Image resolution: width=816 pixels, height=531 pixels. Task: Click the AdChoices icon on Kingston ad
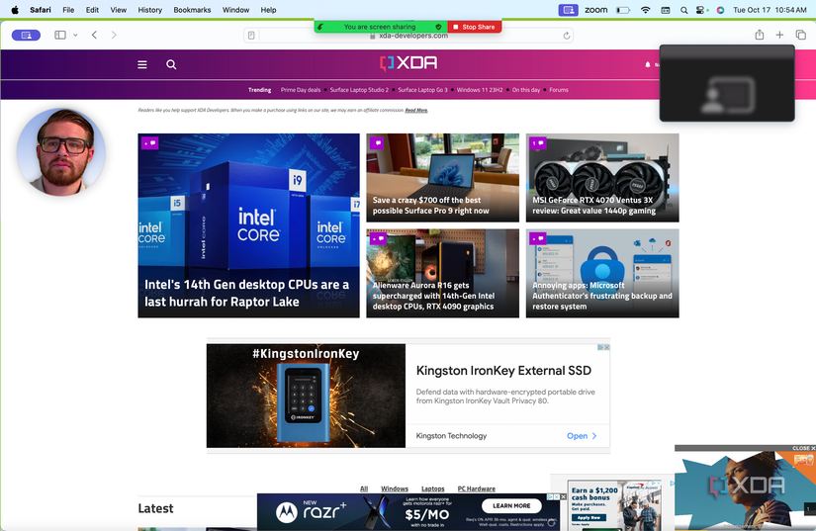coord(600,347)
